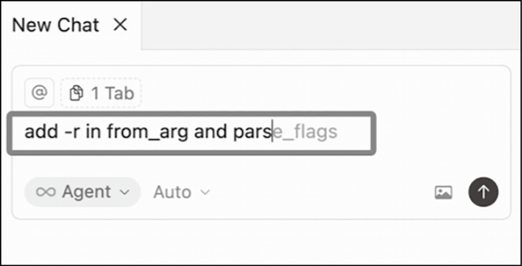Expand the chevron next to Auto
This screenshot has height=266, width=522.
[x=205, y=192]
